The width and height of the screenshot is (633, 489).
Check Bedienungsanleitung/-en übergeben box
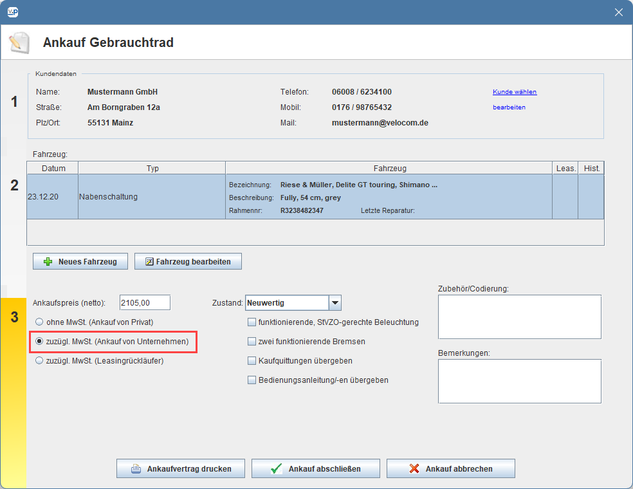[x=252, y=380]
